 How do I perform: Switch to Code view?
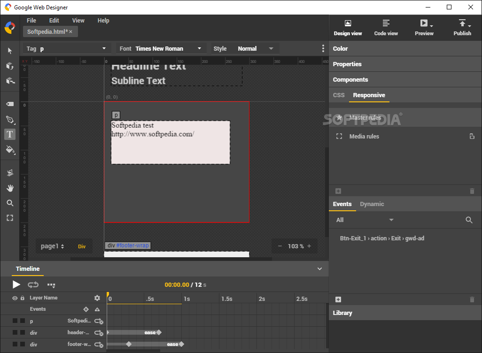coord(386,28)
